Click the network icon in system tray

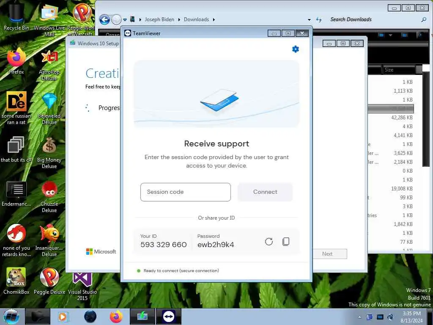(x=380, y=317)
